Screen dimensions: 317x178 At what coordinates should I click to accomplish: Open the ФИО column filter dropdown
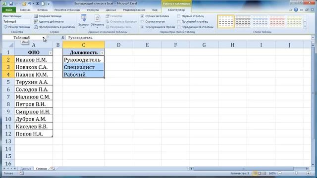51,53
